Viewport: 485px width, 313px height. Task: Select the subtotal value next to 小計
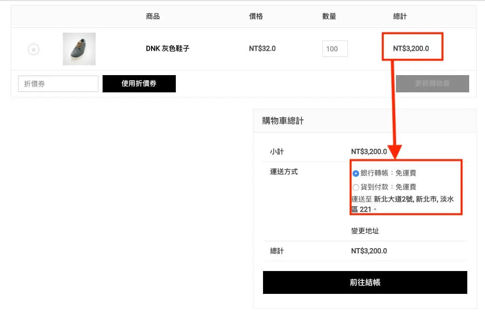(x=369, y=152)
